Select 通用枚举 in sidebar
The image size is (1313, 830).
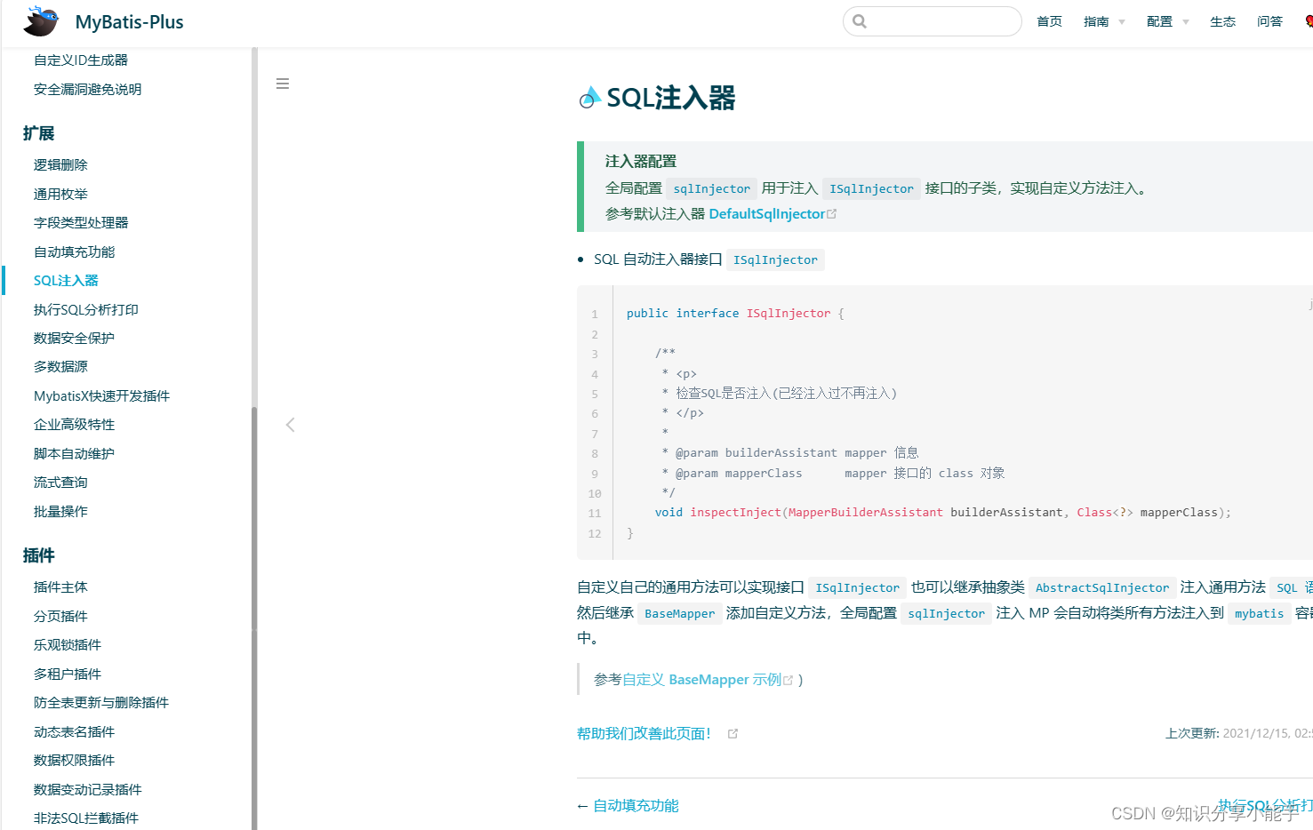pos(60,194)
